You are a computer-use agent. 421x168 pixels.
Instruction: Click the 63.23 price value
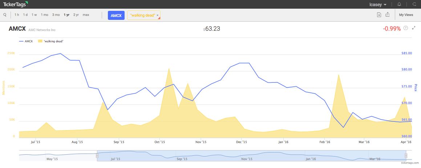pyautogui.click(x=212, y=29)
